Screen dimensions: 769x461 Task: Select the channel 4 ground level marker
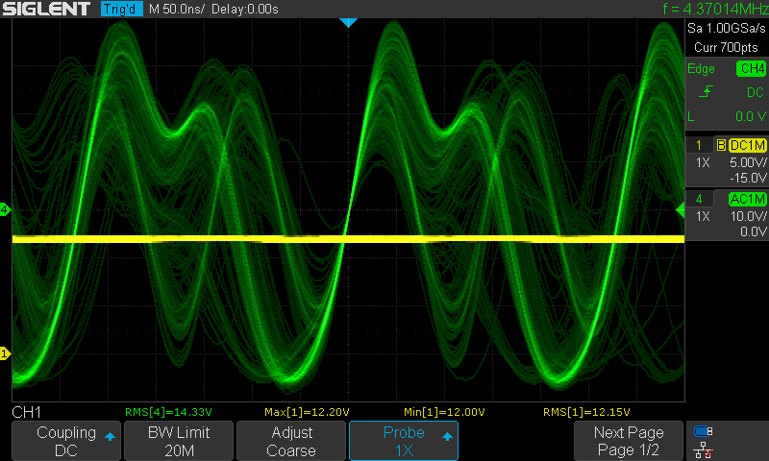pyautogui.click(x=5, y=209)
